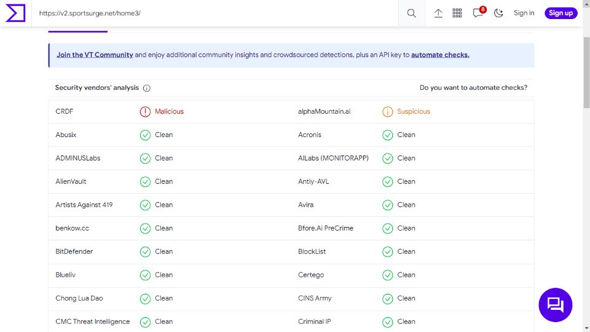This screenshot has width=590, height=332.
Task: Open the VirusTotal logo home link
Action: pyautogui.click(x=15, y=13)
